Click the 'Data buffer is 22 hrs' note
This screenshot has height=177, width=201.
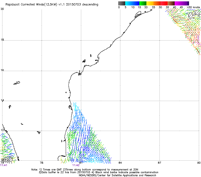point(98,172)
